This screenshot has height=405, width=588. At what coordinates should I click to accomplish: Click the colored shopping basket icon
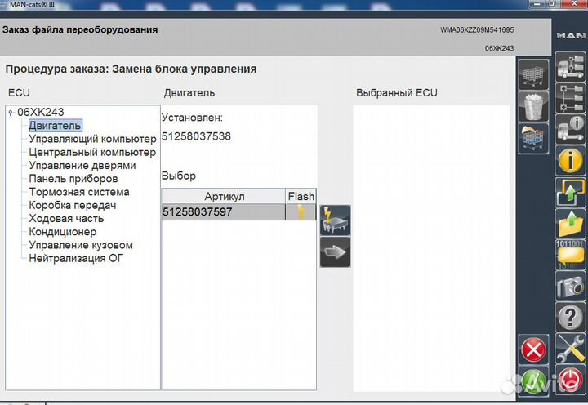click(x=533, y=137)
